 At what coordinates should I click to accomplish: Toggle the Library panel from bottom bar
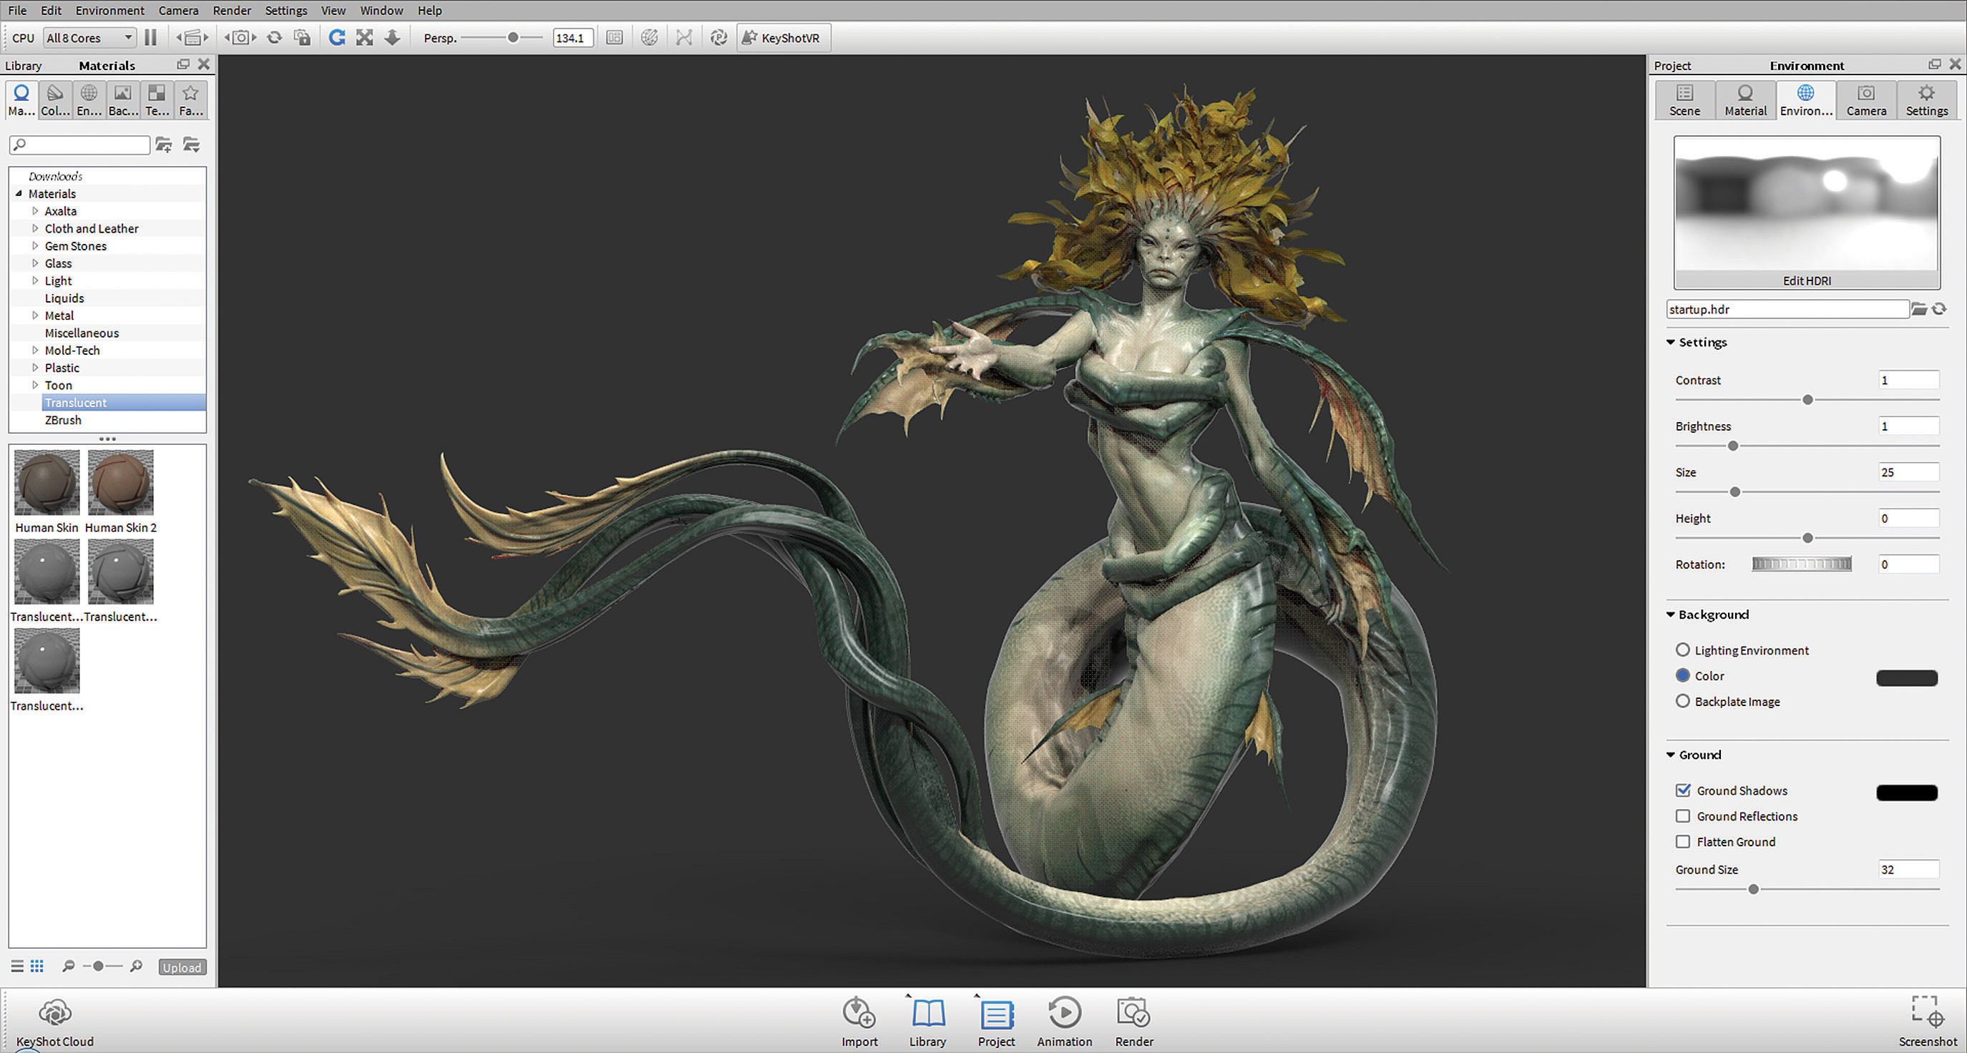(928, 1022)
